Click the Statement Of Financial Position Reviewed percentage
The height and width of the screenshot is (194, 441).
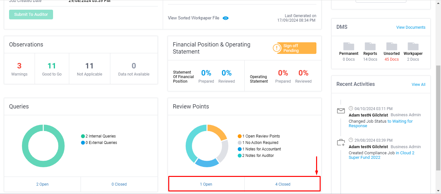click(x=226, y=73)
